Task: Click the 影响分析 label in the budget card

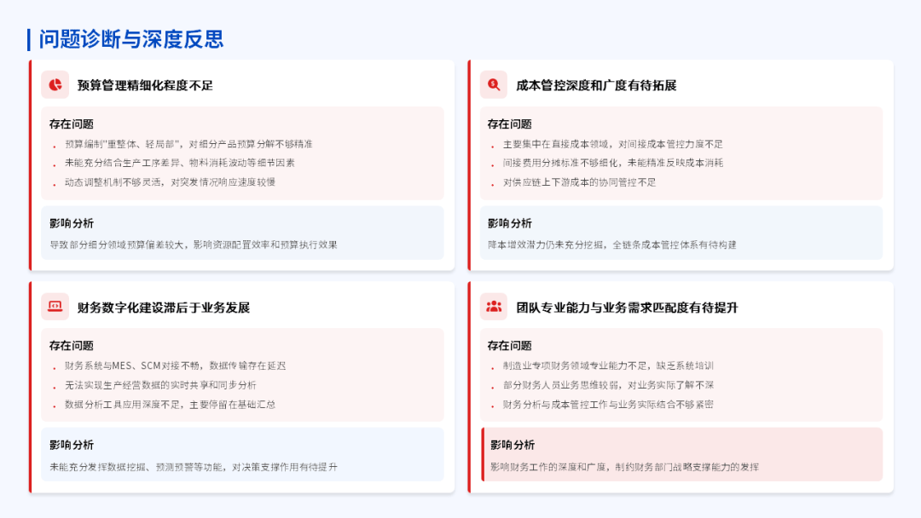Action: 72,223
